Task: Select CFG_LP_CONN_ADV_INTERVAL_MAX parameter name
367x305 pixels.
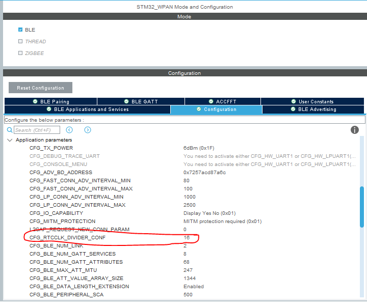Action: point(77,205)
